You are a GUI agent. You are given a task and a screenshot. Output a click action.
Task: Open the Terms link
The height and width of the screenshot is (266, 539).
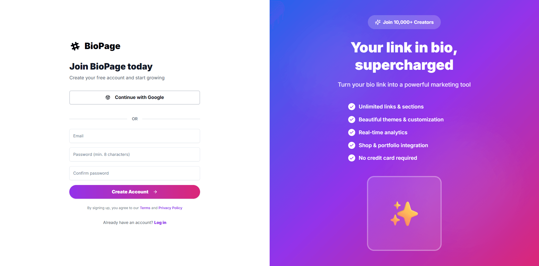145,208
